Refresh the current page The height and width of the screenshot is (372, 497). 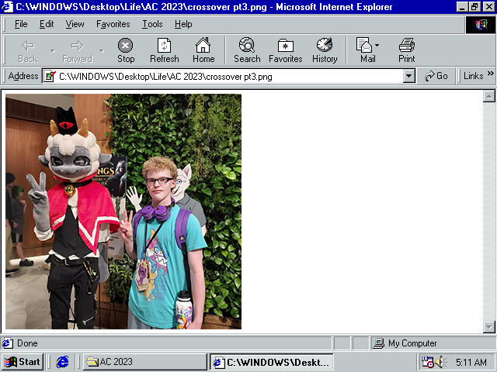coord(164,50)
